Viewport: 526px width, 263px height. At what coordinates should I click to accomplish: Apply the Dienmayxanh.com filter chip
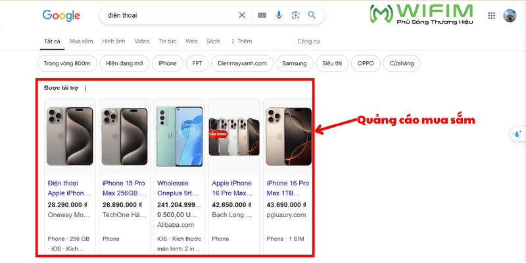pos(242,63)
